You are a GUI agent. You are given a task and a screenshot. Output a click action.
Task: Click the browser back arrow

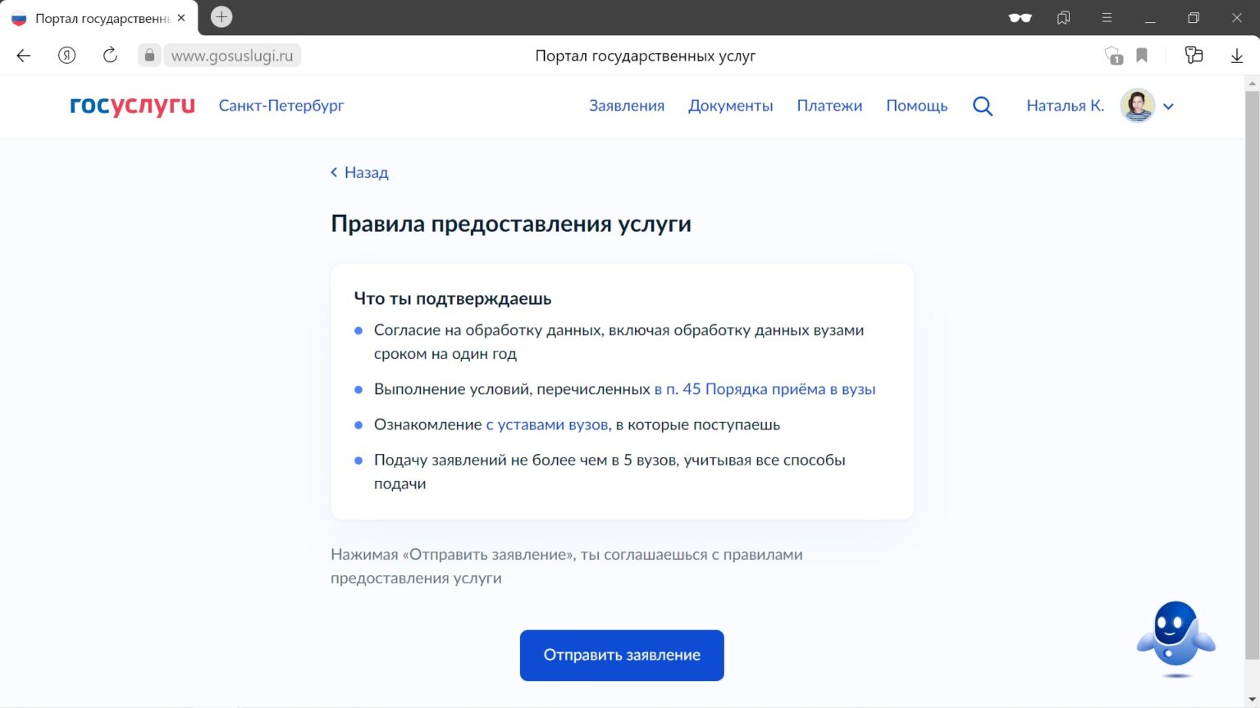[x=24, y=56]
